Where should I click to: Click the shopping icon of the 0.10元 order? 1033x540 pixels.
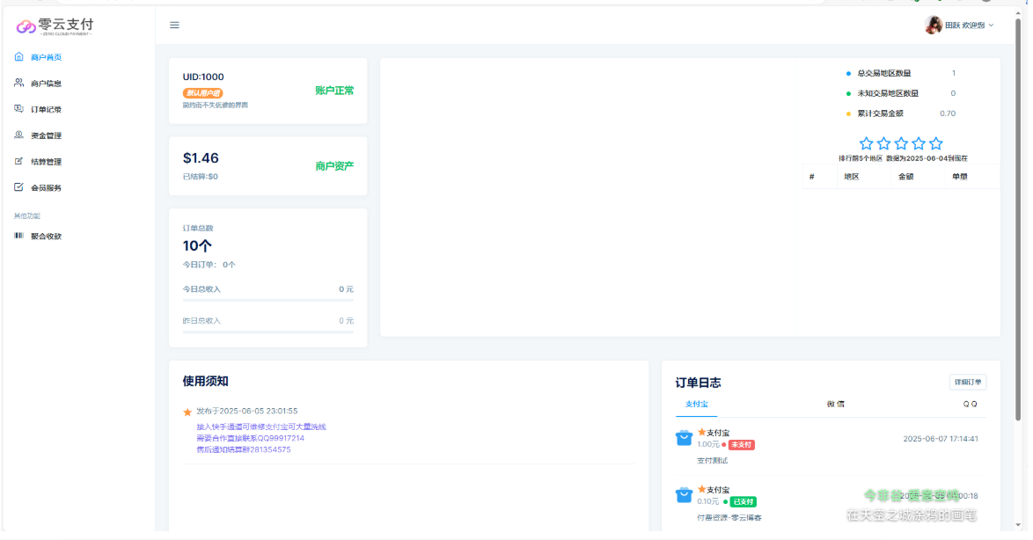pyautogui.click(x=684, y=494)
